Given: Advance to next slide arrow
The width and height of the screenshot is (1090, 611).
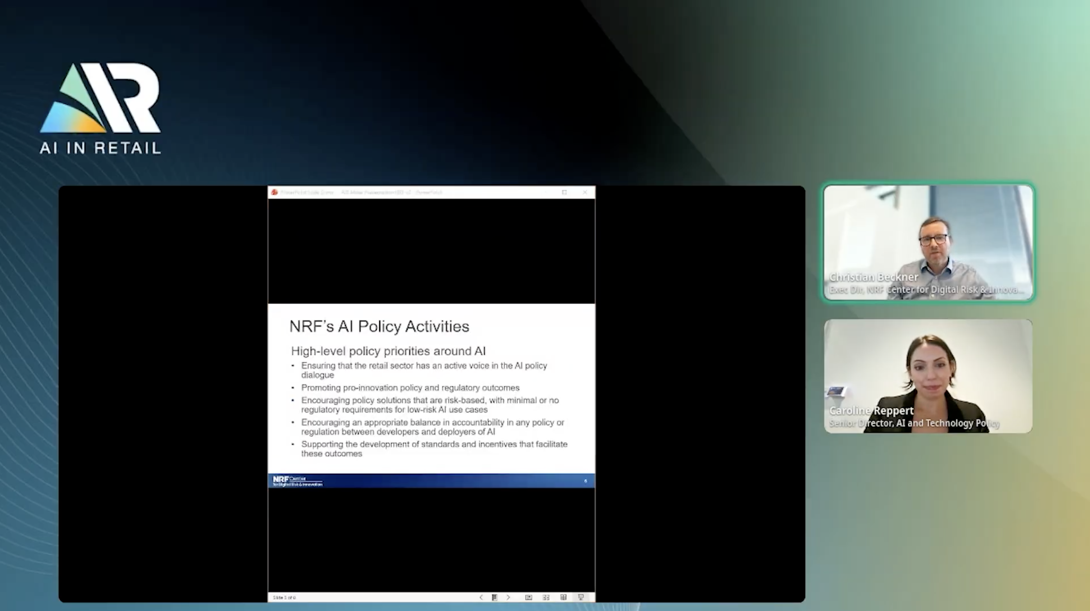Looking at the screenshot, I should tap(508, 597).
